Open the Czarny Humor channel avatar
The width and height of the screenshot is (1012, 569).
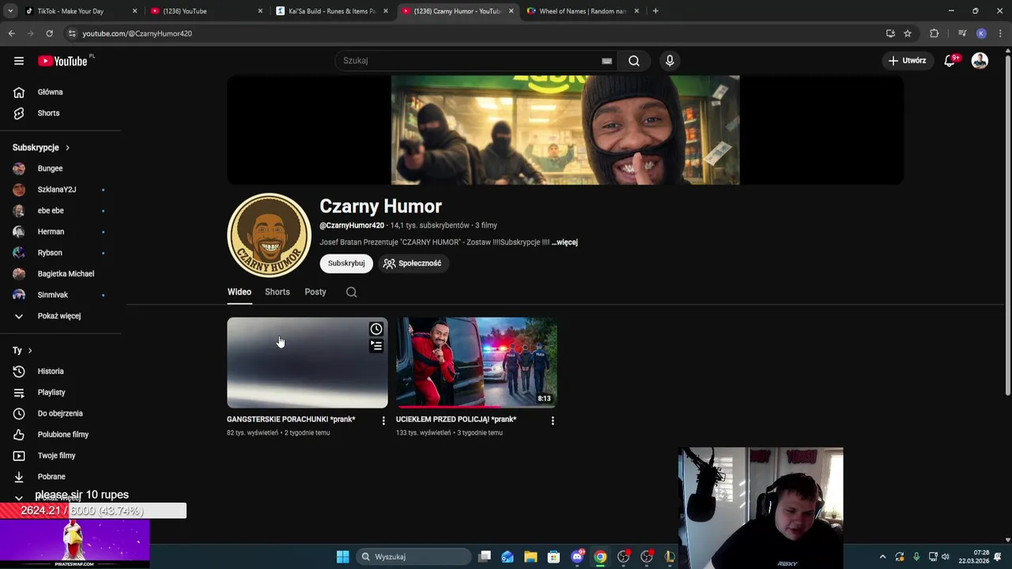click(x=269, y=235)
